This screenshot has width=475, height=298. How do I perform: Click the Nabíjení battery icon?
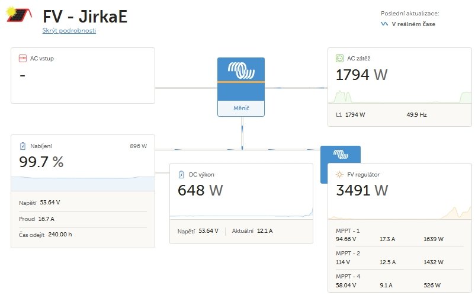tap(23, 146)
